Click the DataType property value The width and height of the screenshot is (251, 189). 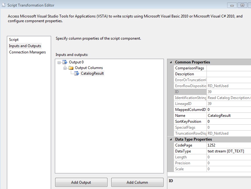click(229, 151)
